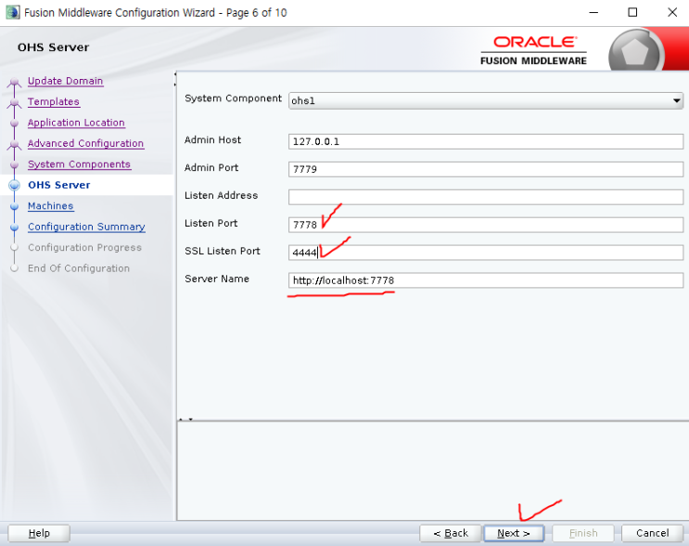Click the Admin Host field with 127.0.0.1
This screenshot has width=689, height=546.
coord(486,142)
